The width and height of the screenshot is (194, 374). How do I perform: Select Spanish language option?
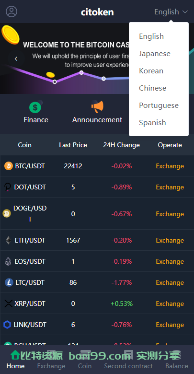(x=152, y=123)
